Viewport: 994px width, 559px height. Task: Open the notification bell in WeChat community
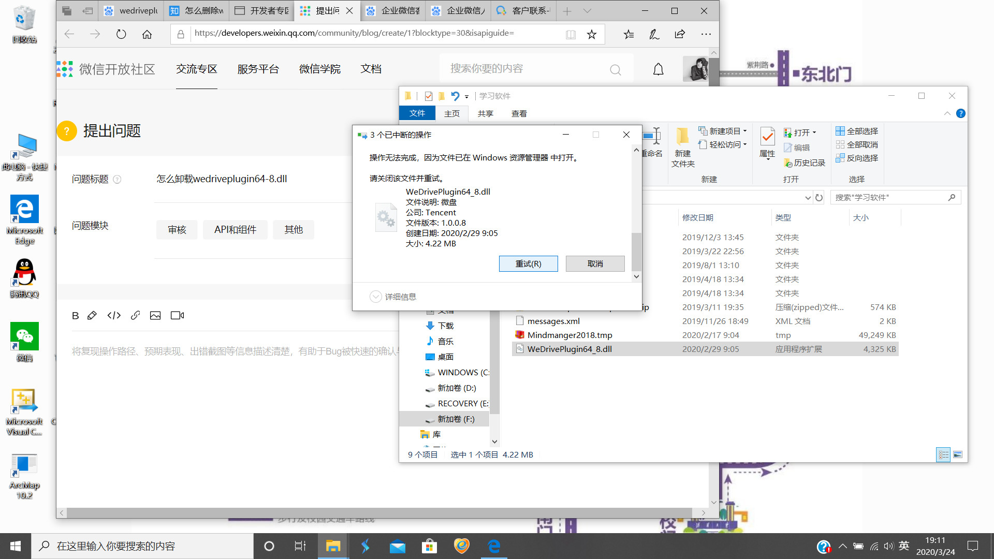coord(658,69)
